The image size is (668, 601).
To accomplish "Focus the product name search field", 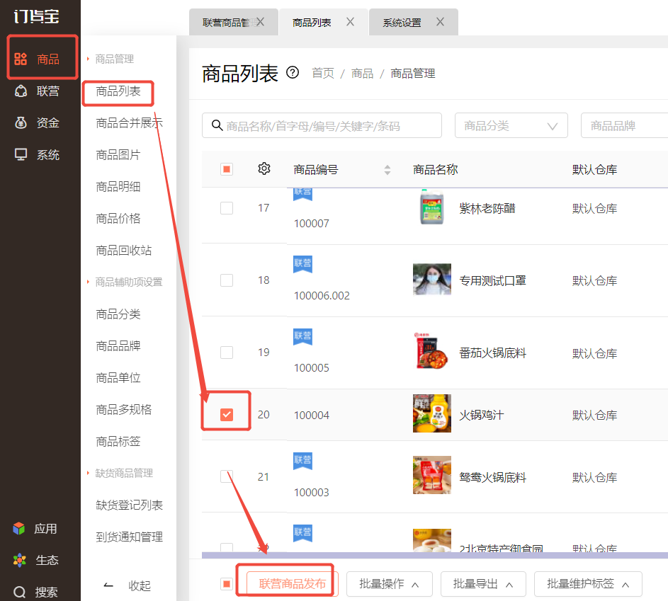I will coord(322,125).
